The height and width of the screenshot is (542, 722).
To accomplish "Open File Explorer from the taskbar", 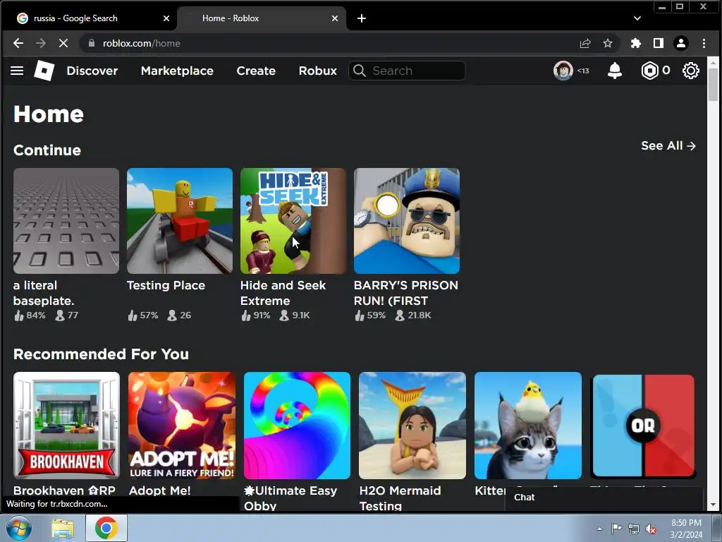I will tap(63, 529).
